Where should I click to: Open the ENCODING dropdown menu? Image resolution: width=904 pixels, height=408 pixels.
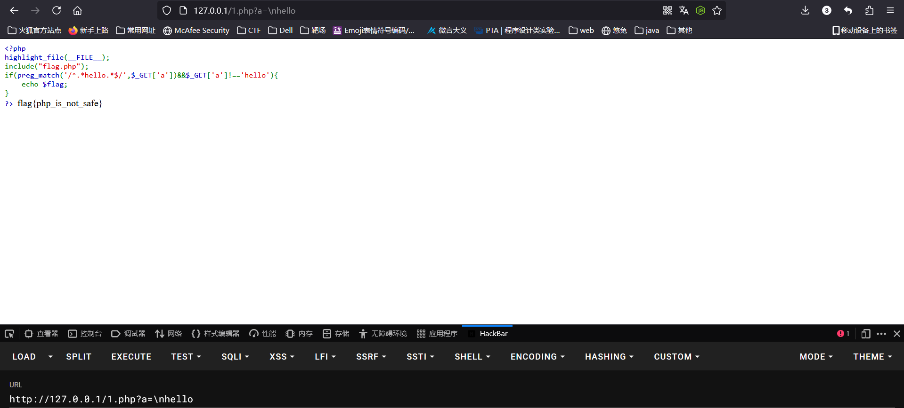(x=538, y=357)
